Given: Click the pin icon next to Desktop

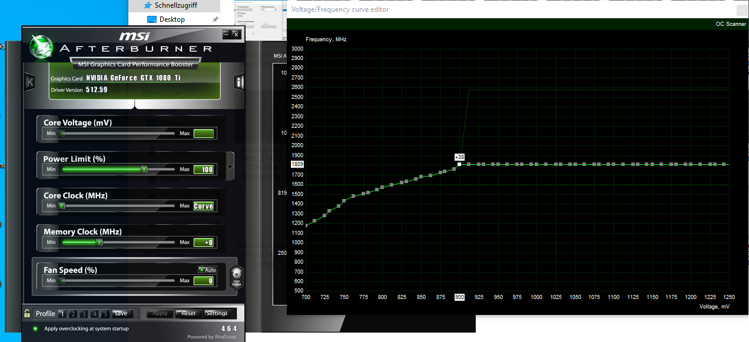Looking at the screenshot, I should coord(216,19).
